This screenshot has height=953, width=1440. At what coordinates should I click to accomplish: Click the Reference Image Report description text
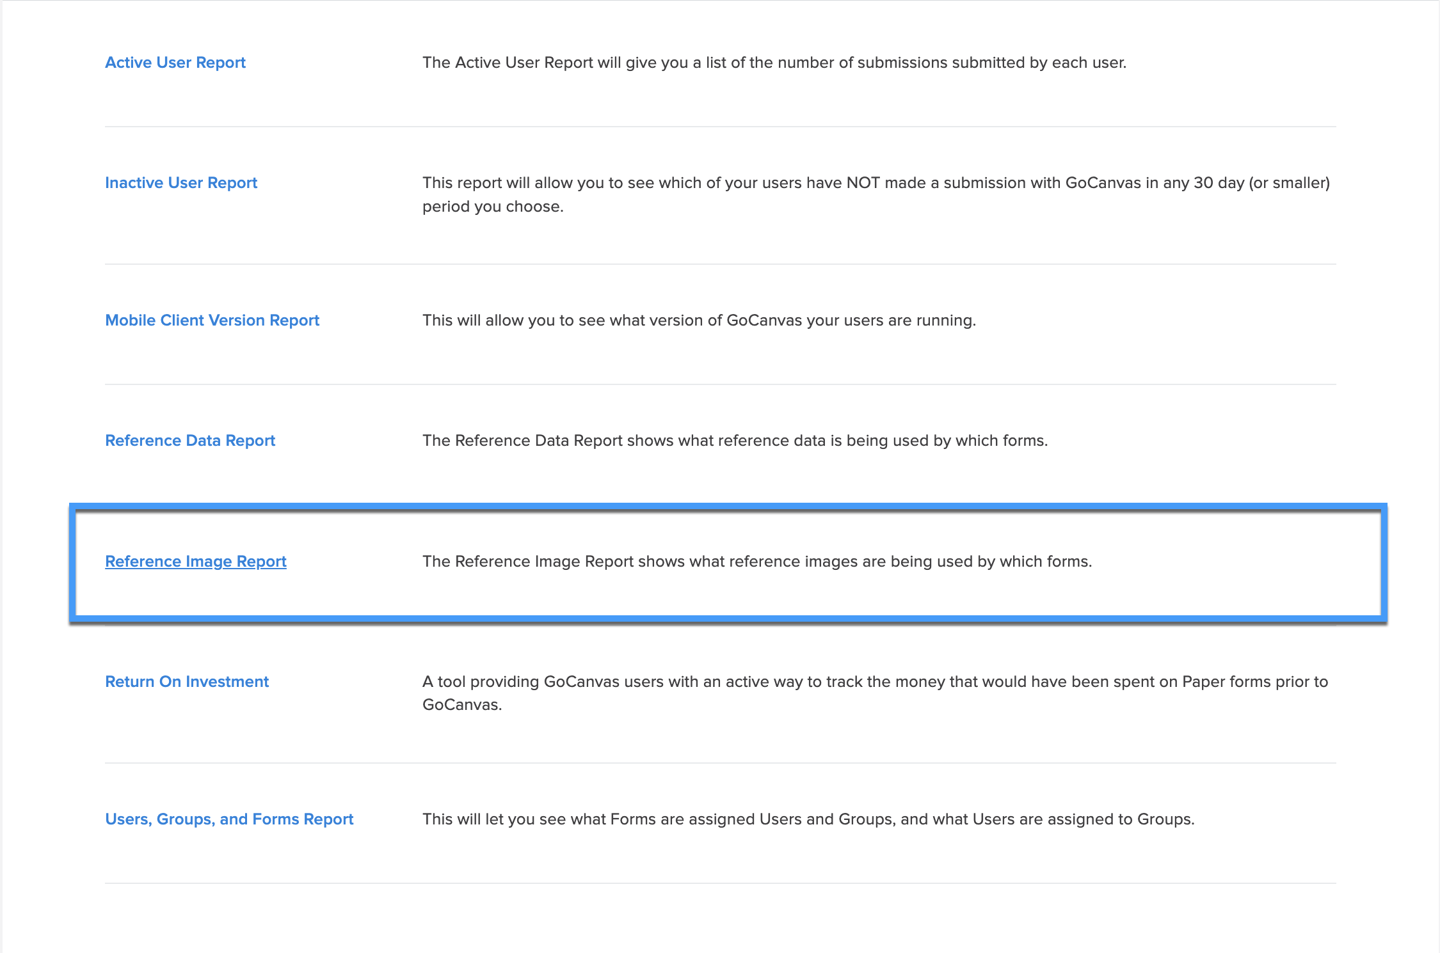757,561
